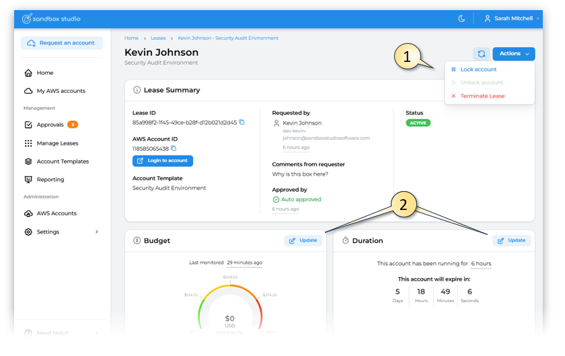565x356 pixels.
Task: Click the cloud icon beside My AWS accounts
Action: 28,91
